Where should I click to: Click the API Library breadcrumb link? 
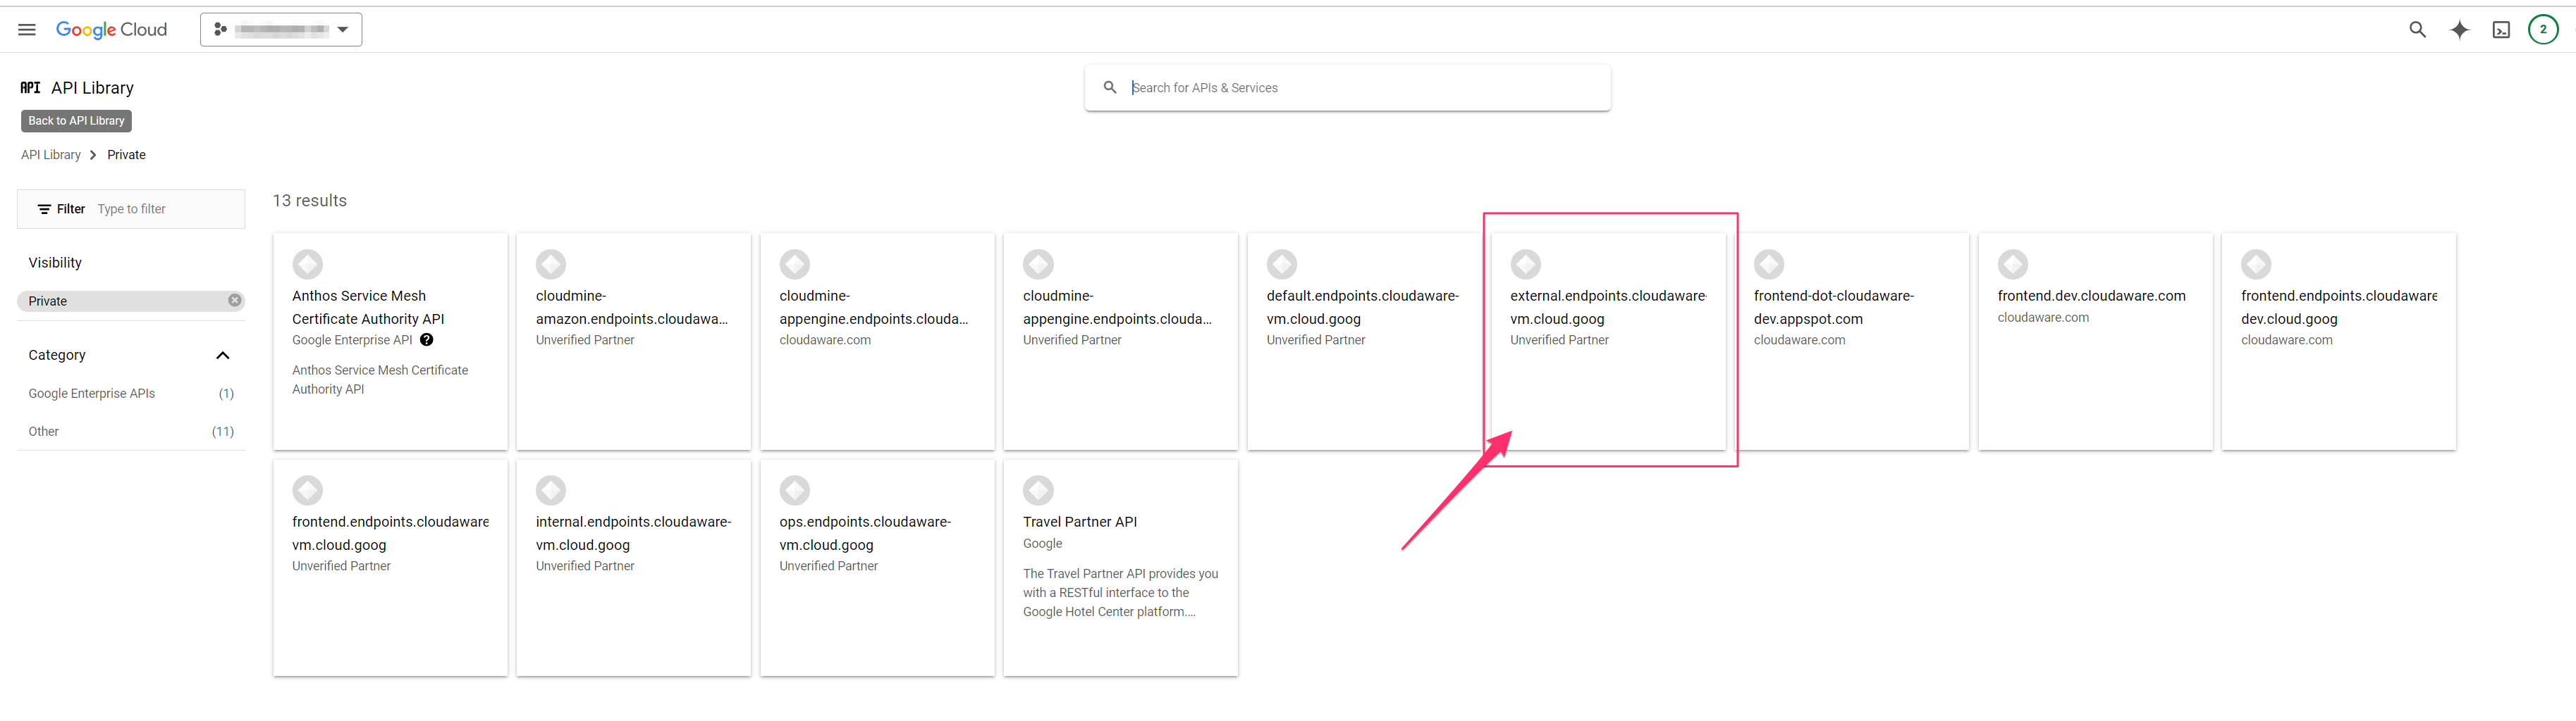point(50,155)
